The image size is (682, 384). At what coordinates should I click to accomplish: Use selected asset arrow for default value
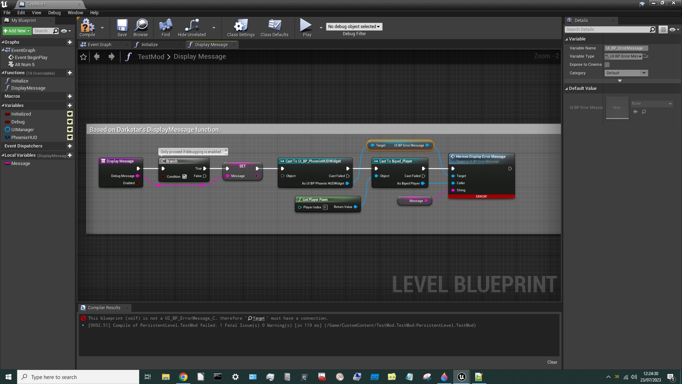point(635,112)
